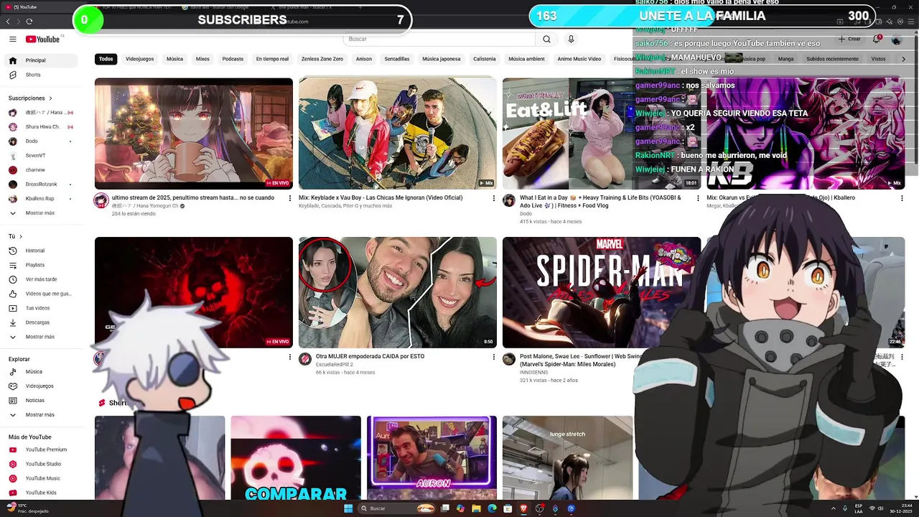
Task: Open Videojuegos under Explorar
Action: 40,386
